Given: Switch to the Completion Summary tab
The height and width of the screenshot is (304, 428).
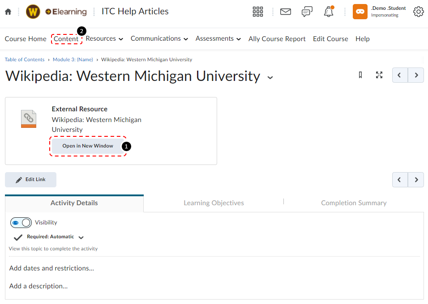Looking at the screenshot, I should (x=354, y=203).
